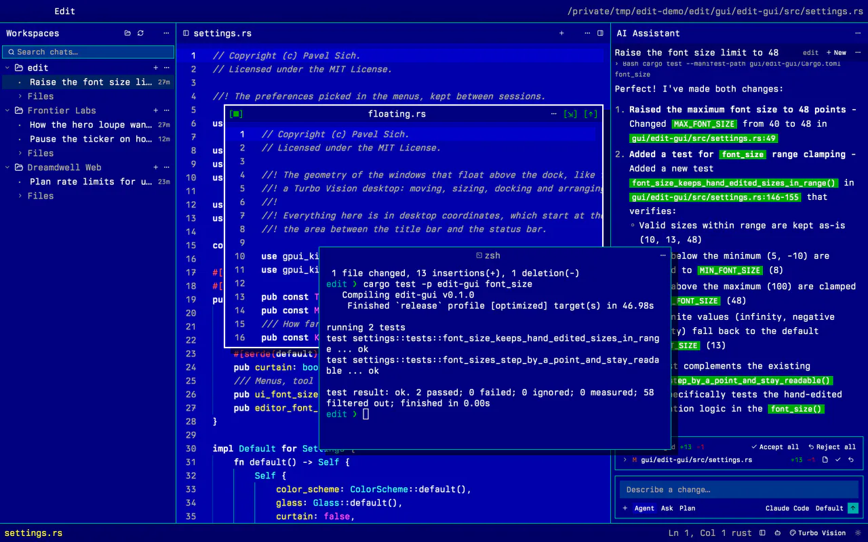Open the Claude Code agent selector
The width and height of the screenshot is (868, 542).
[787, 508]
